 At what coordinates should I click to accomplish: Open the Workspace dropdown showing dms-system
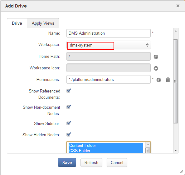pos(109,45)
